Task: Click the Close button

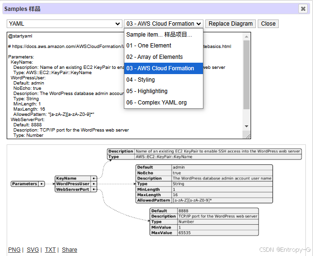Action: tap(268, 24)
